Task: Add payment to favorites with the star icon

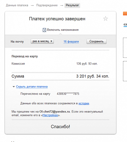Action: 105,18
